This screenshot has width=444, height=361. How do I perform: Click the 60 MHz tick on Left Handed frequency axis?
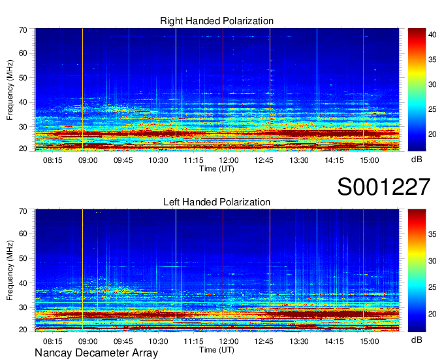click(23, 233)
